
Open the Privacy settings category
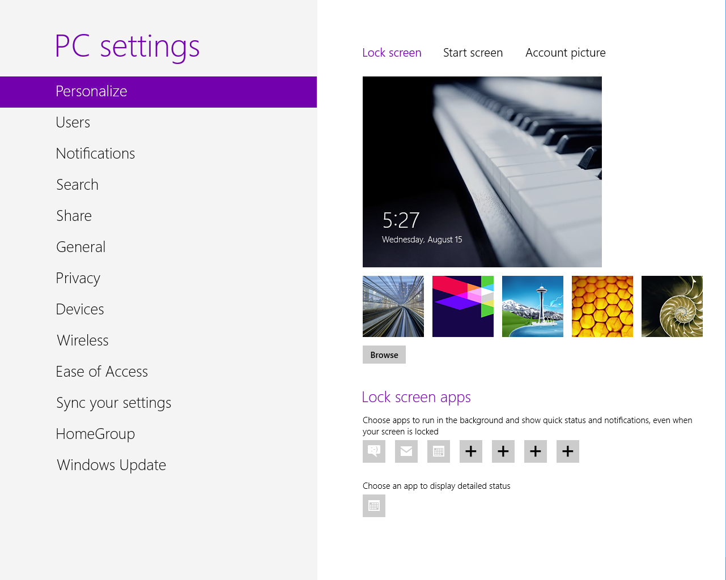pyautogui.click(x=159, y=278)
